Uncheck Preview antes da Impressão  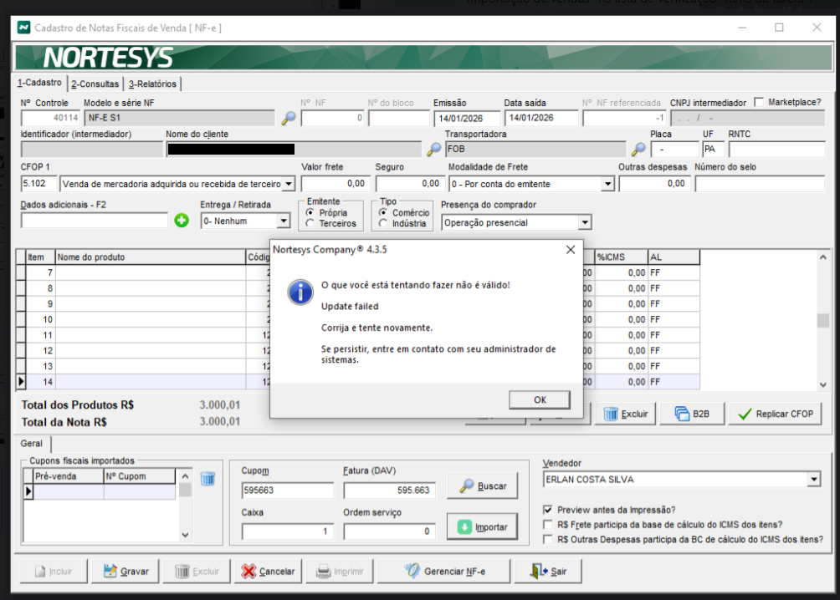pyautogui.click(x=548, y=510)
